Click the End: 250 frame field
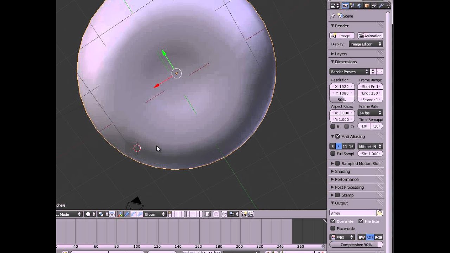The width and height of the screenshot is (450, 253). click(370, 93)
